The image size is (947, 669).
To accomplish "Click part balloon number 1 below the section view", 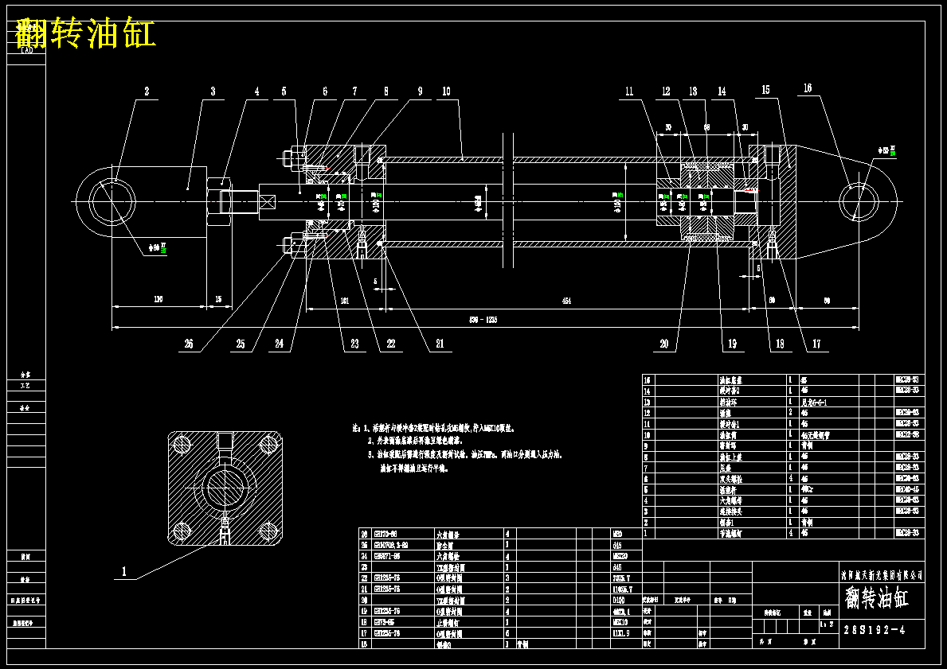I will 124,571.
